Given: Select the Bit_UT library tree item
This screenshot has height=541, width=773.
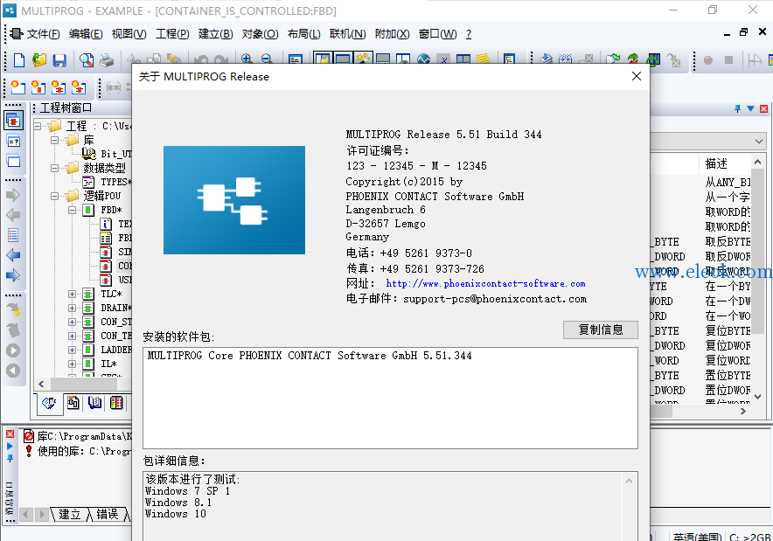Looking at the screenshot, I should [115, 154].
